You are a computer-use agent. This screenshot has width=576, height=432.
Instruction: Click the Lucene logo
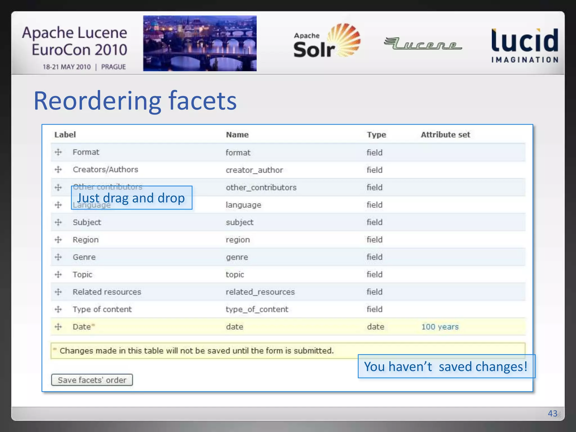(423, 44)
